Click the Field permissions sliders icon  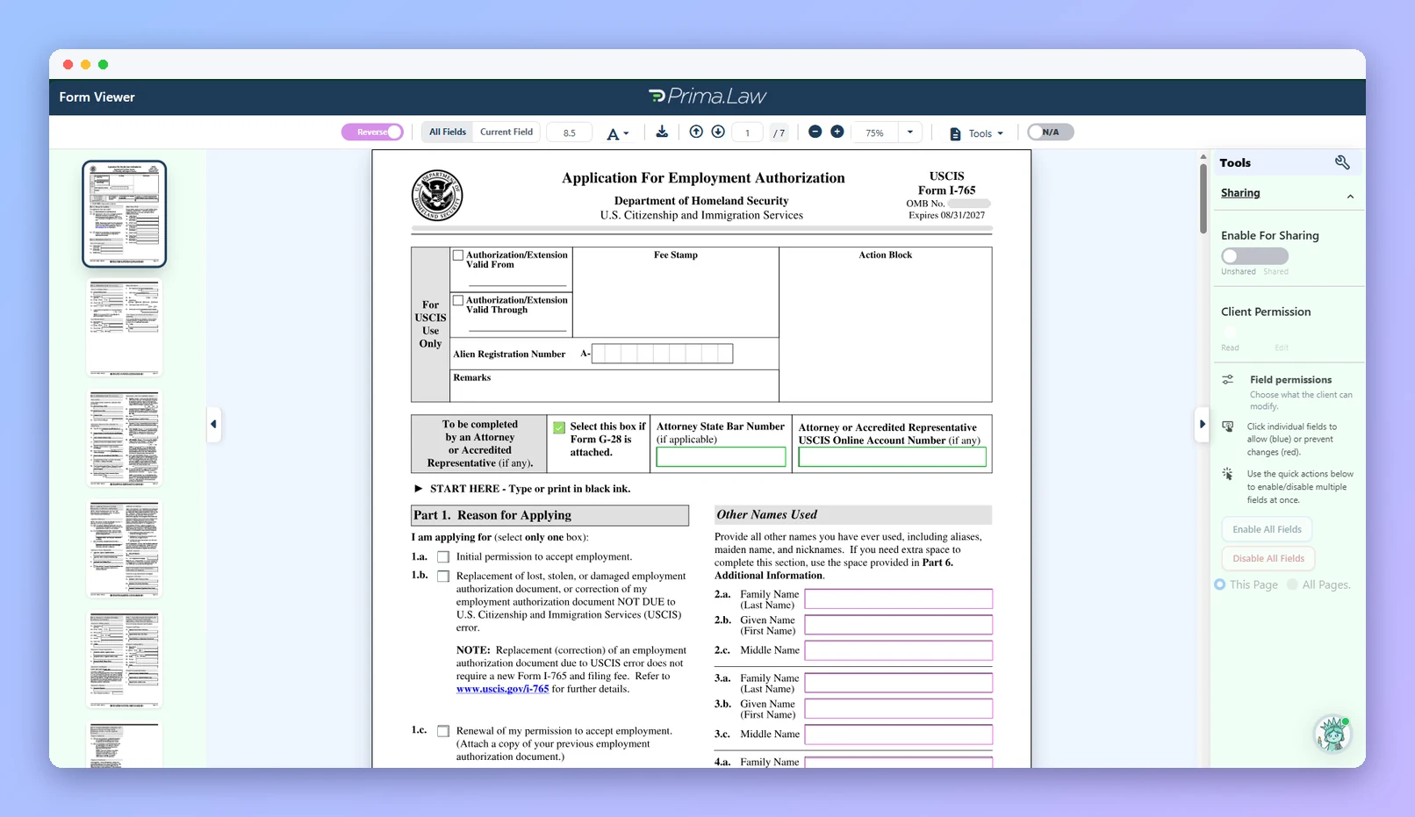1228,379
